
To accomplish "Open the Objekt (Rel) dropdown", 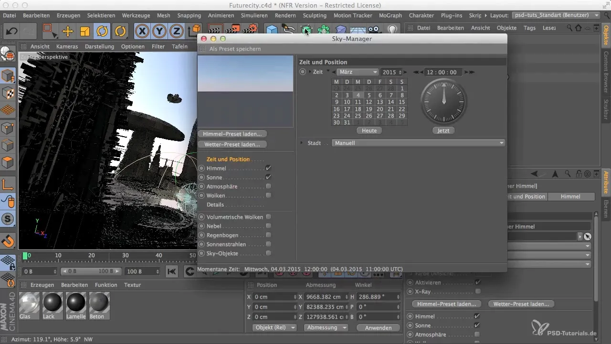I will [x=274, y=328].
